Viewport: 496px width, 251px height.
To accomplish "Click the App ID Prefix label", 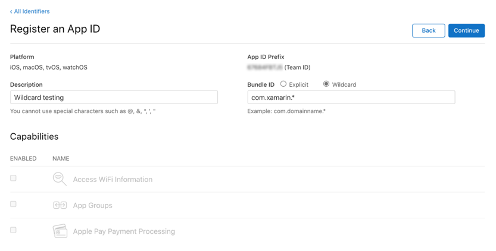I will pos(266,57).
